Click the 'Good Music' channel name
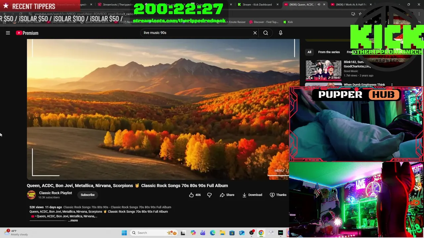This screenshot has width=424, height=238. click(351, 71)
